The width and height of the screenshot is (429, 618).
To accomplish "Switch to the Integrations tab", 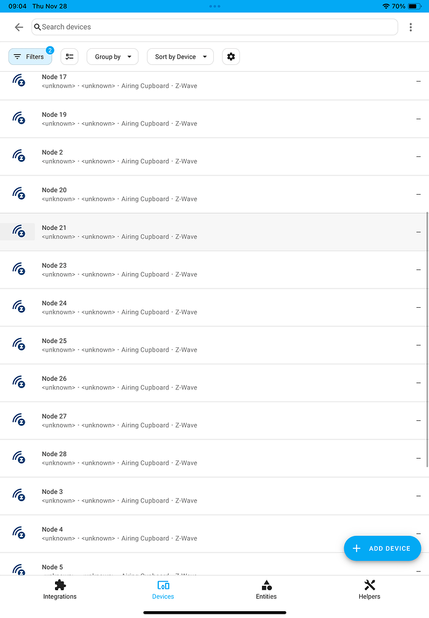I will point(59,590).
